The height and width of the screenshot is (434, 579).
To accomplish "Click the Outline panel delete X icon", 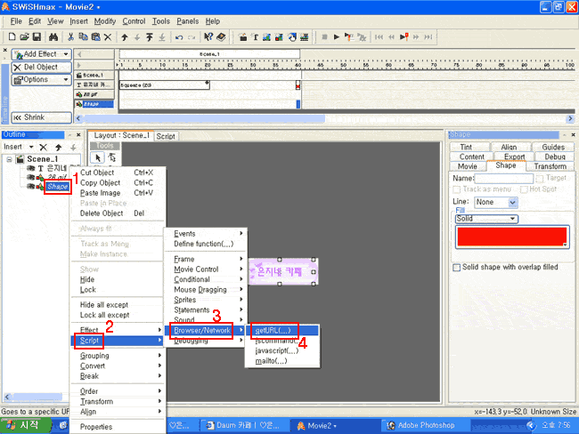I will point(44,148).
